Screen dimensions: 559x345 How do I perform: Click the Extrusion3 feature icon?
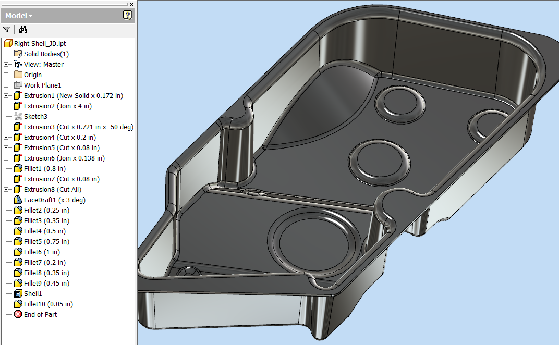click(18, 127)
